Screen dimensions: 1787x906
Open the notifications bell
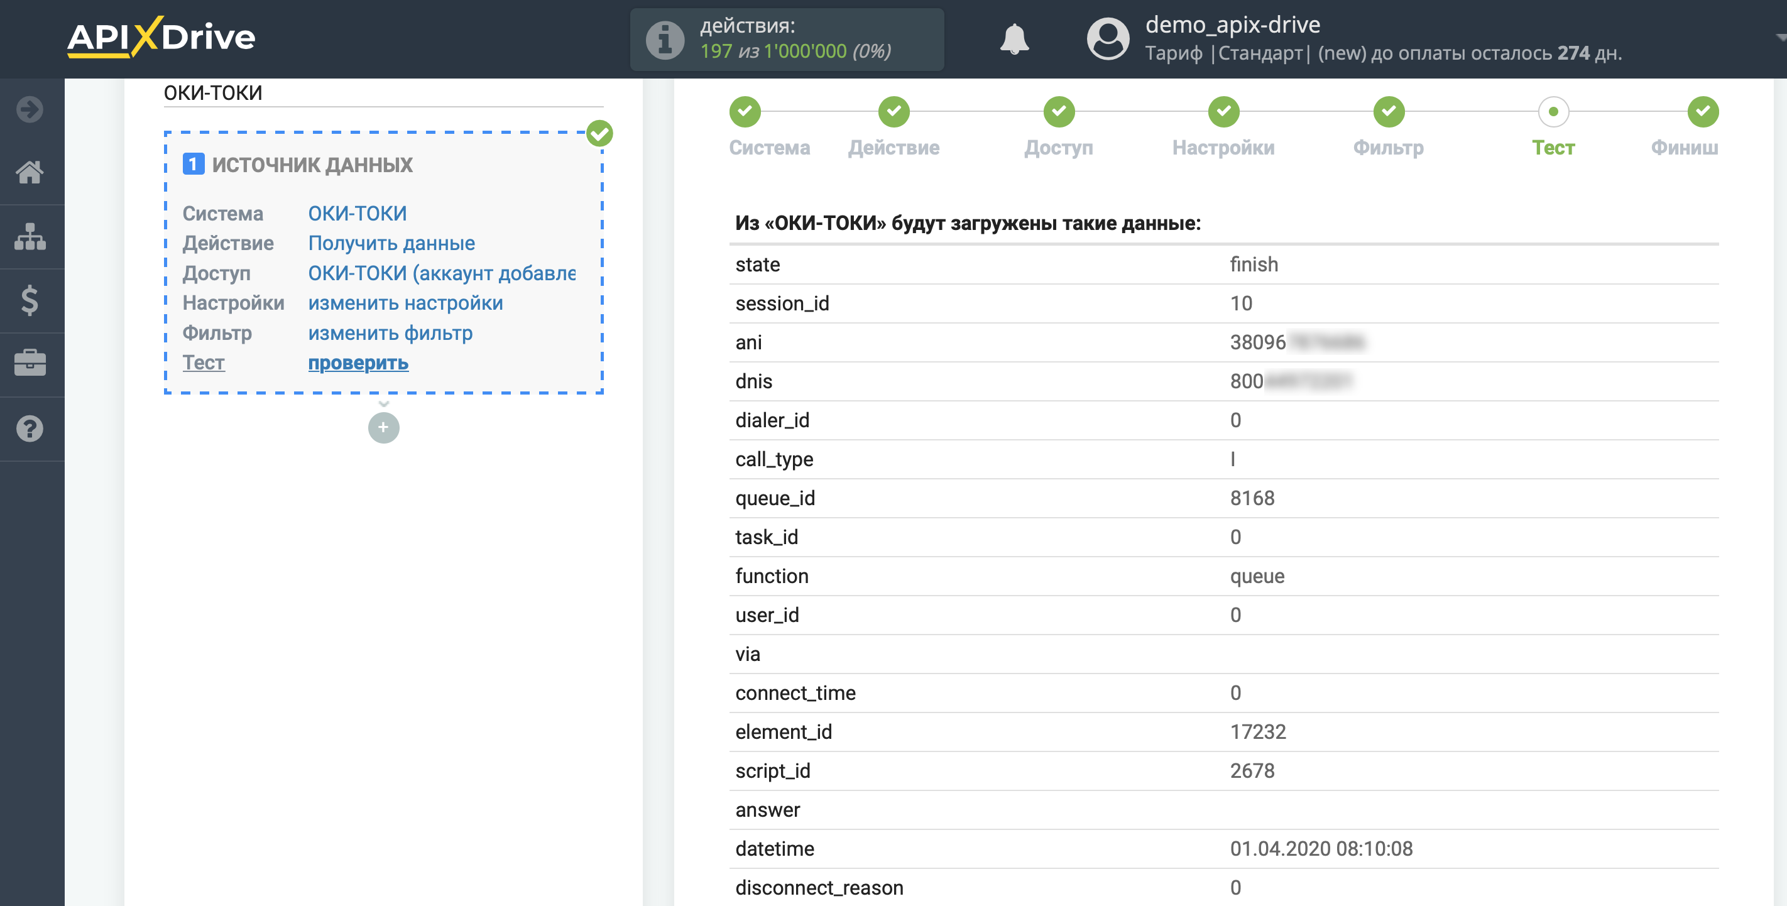tap(1014, 39)
